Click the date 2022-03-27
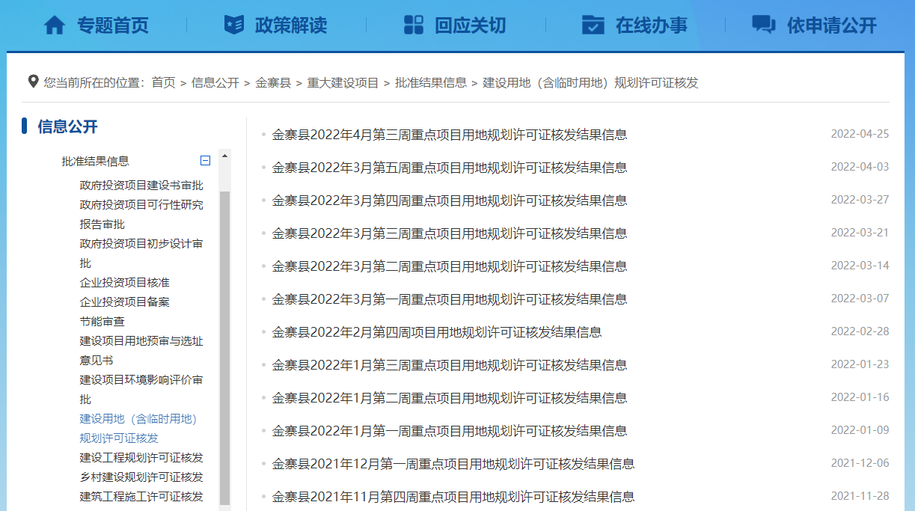915x511 pixels. pos(860,200)
